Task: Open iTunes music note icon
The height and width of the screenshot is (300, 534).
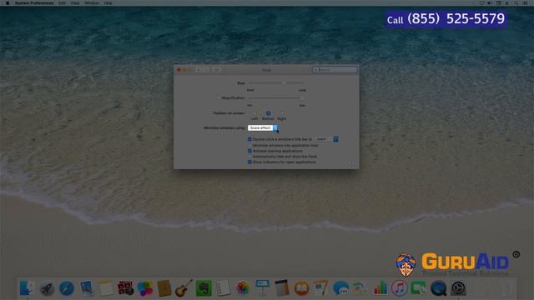Action: 399,288
